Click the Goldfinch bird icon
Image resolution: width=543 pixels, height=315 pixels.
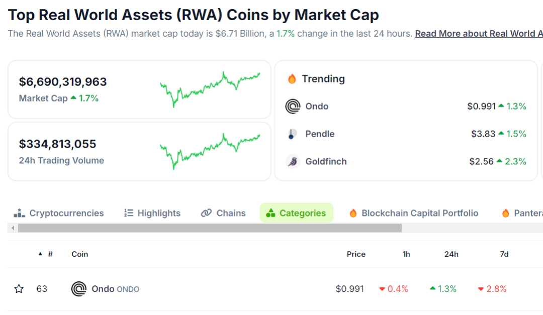click(293, 161)
